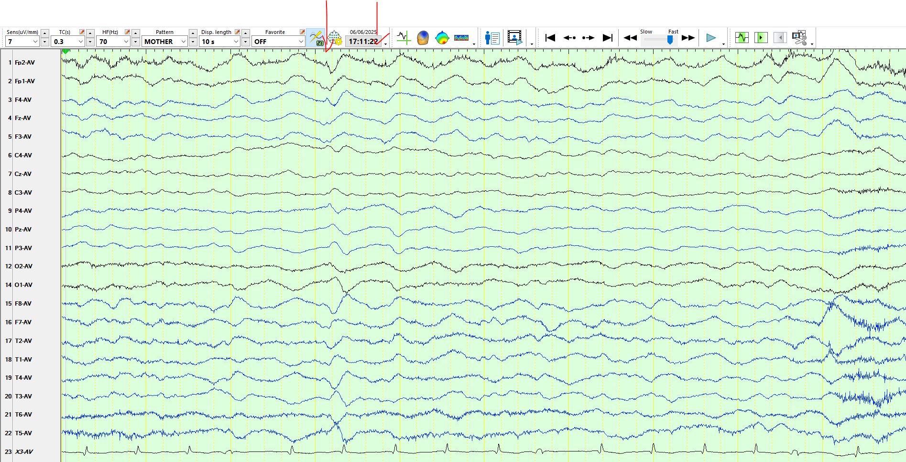This screenshot has height=462, width=906.
Task: Select the T5-AV channel label
Action: (x=23, y=433)
